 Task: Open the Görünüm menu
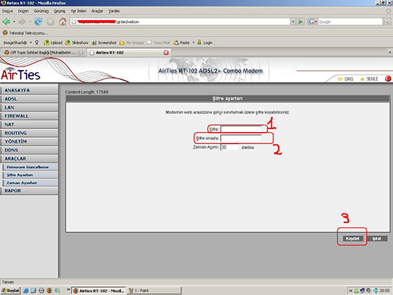41,11
